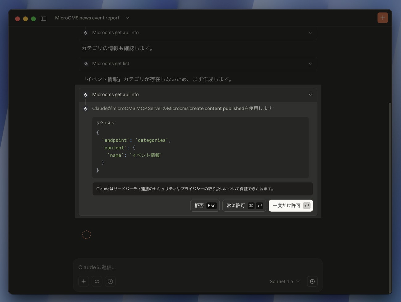Screen dimensions: 401x302
Task: Expand the Microcms get list tool result
Action: click(x=310, y=64)
